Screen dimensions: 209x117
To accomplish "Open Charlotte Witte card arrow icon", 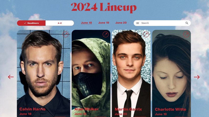I will pyautogui.click(x=186, y=34).
